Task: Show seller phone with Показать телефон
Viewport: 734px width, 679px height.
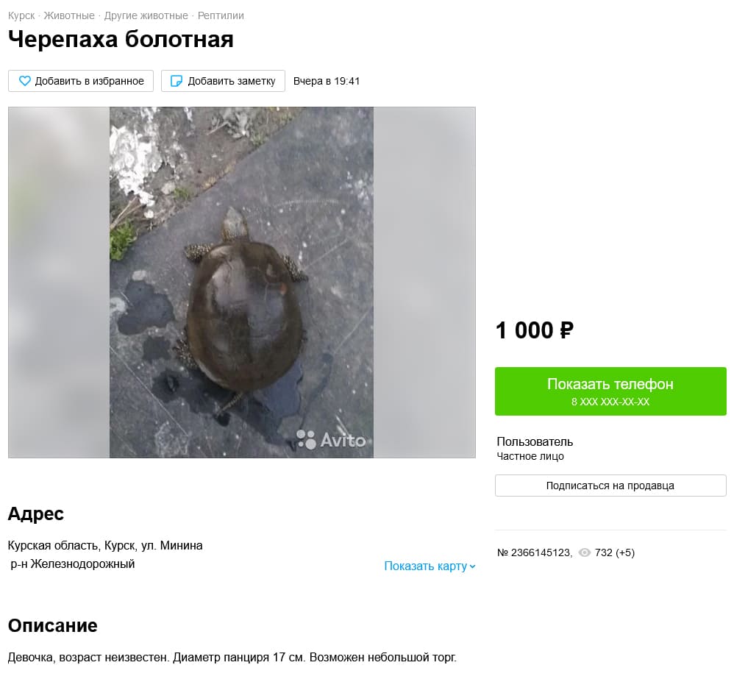Action: tap(610, 391)
